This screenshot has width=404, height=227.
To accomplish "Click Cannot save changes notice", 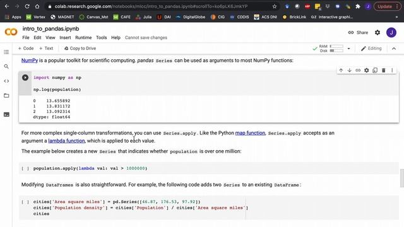I will pyautogui.click(x=146, y=38).
